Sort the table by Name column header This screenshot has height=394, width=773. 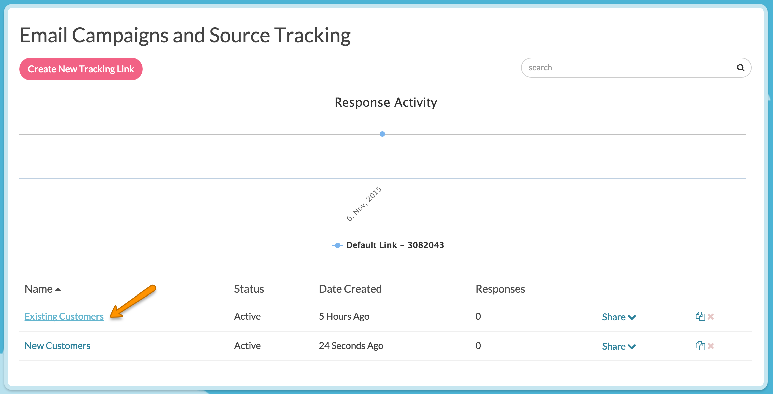pyautogui.click(x=39, y=289)
